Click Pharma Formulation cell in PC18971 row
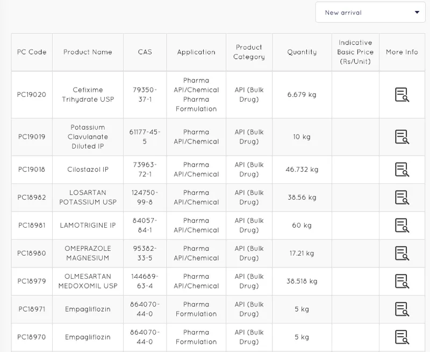430x352 pixels. (x=196, y=309)
